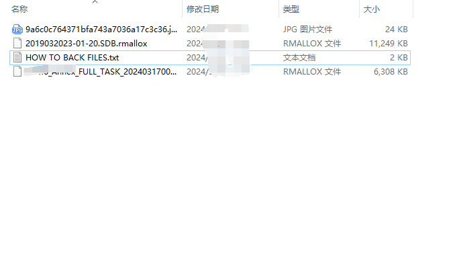The width and height of the screenshot is (459, 274).
Task: Click the 6,308 KB size cell
Action: 391,71
